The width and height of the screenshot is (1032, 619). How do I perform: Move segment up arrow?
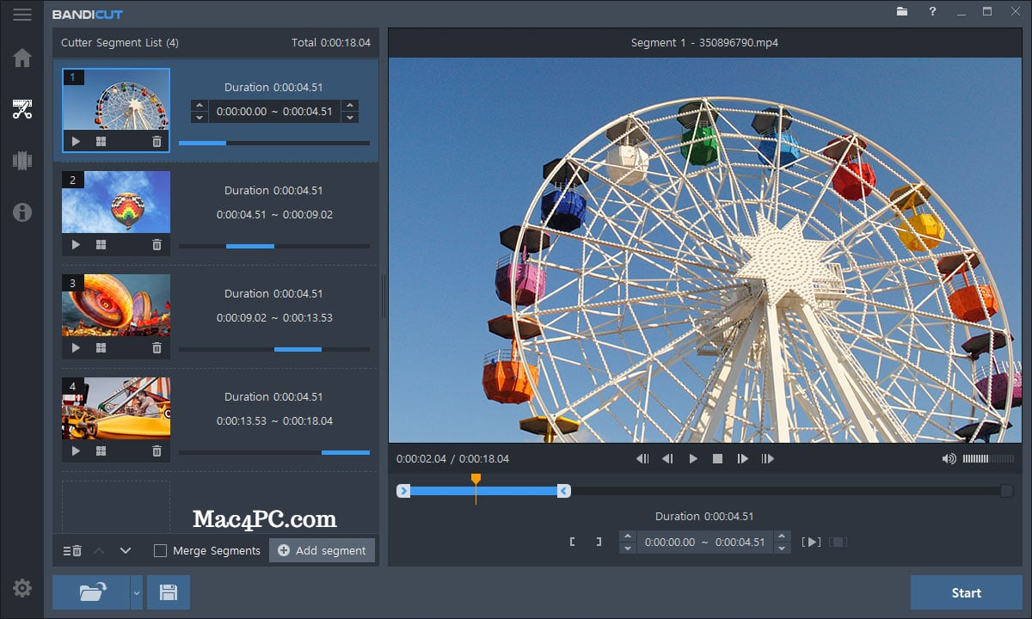pyautogui.click(x=99, y=550)
